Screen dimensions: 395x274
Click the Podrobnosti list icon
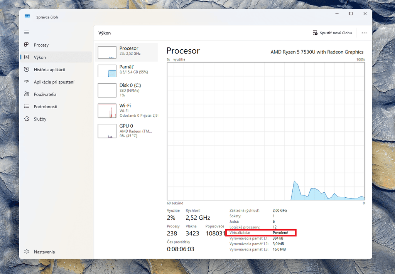pos(27,106)
